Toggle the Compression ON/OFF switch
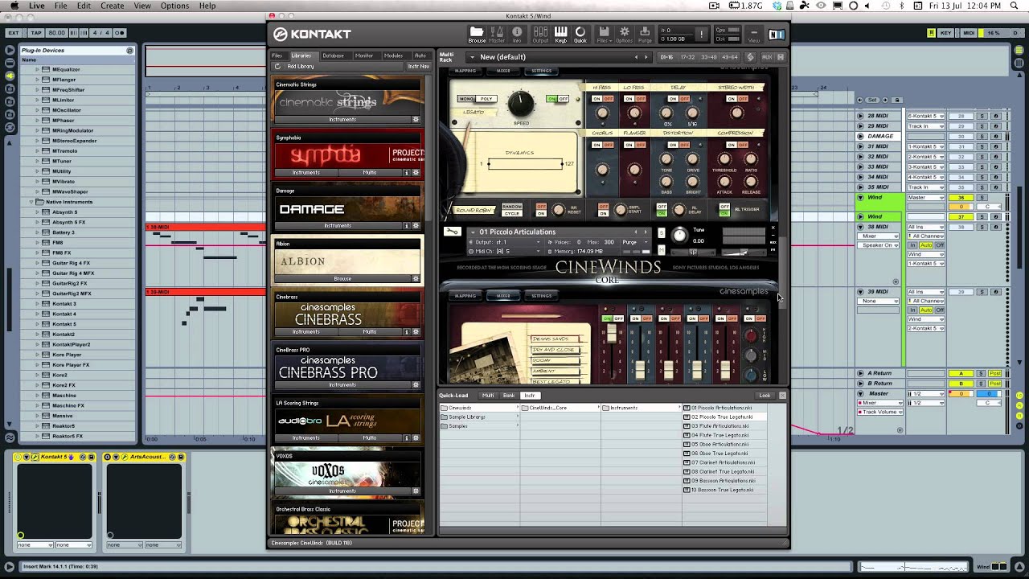Screen dimensions: 1029x579 736,145
